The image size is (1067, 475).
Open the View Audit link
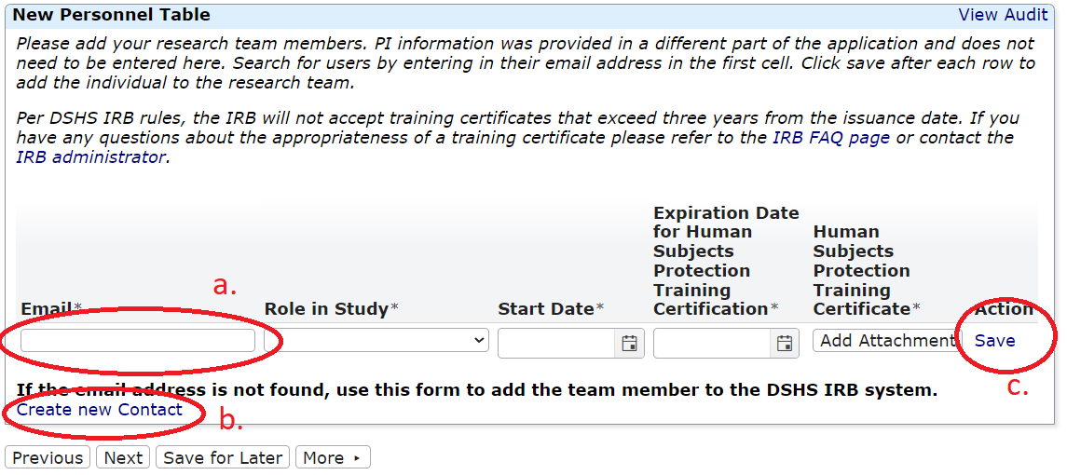1003,15
